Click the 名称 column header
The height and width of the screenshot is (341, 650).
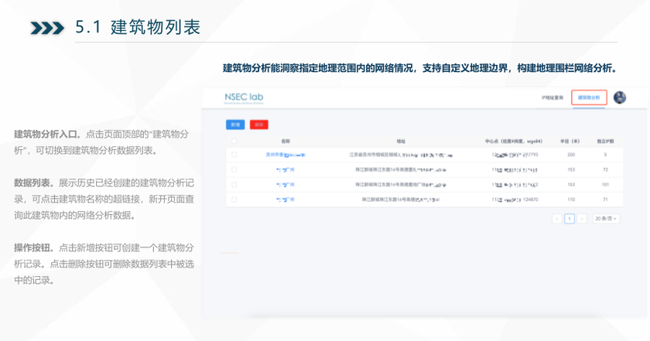point(286,142)
